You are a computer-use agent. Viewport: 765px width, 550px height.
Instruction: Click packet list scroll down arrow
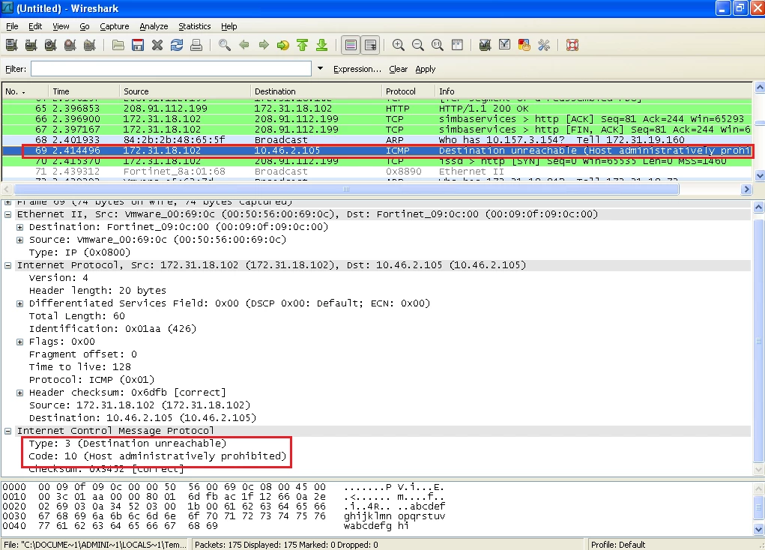[x=759, y=175]
